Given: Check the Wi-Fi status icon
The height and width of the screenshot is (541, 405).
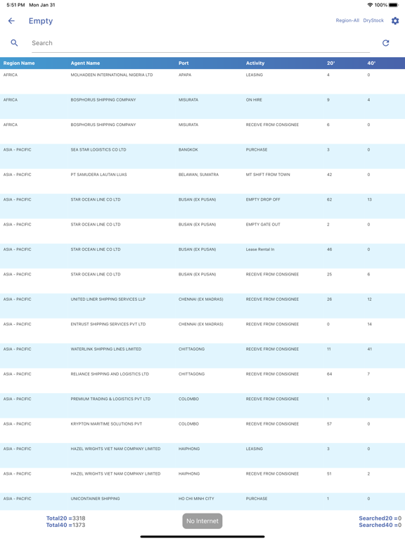Looking at the screenshot, I should click(x=370, y=5).
